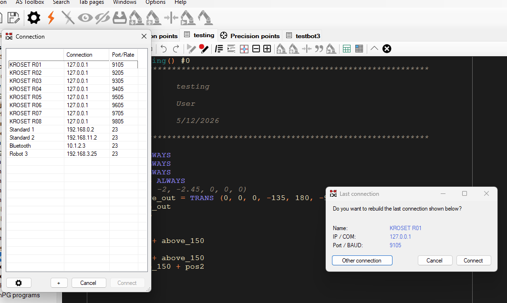507x303 pixels.
Task: Click robot upload arrow icon in main toolbar
Action: 154,18
